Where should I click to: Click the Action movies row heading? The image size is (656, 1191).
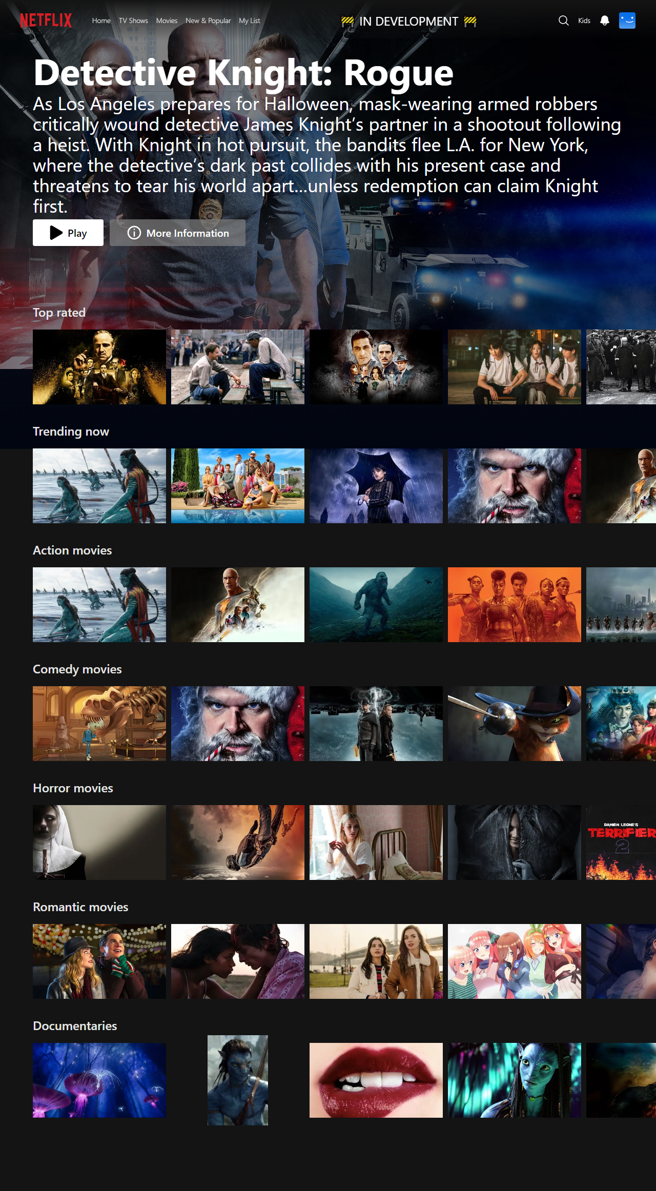[72, 550]
